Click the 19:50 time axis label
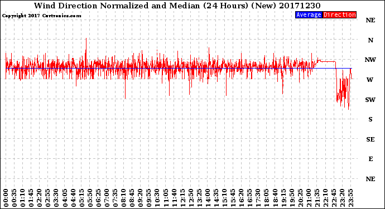 [292, 198]
